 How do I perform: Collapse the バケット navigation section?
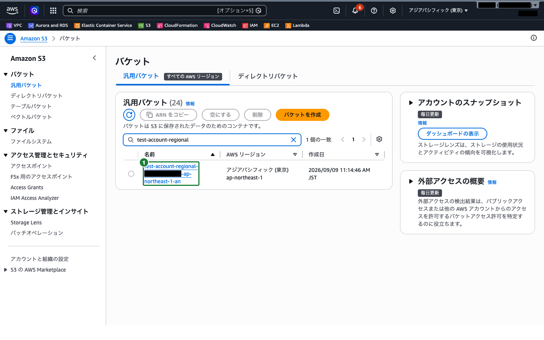(x=6, y=74)
